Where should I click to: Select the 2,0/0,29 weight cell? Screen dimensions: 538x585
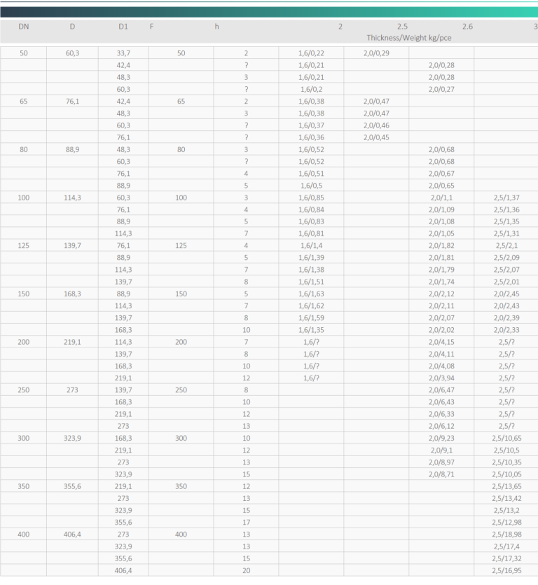pyautogui.click(x=376, y=53)
